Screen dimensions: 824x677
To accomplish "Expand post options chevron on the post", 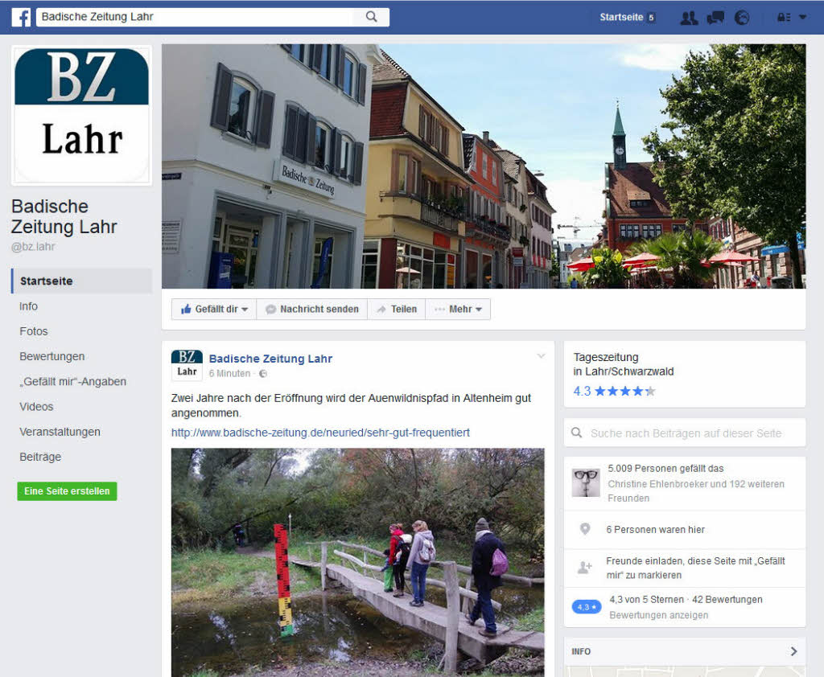I will (x=542, y=356).
